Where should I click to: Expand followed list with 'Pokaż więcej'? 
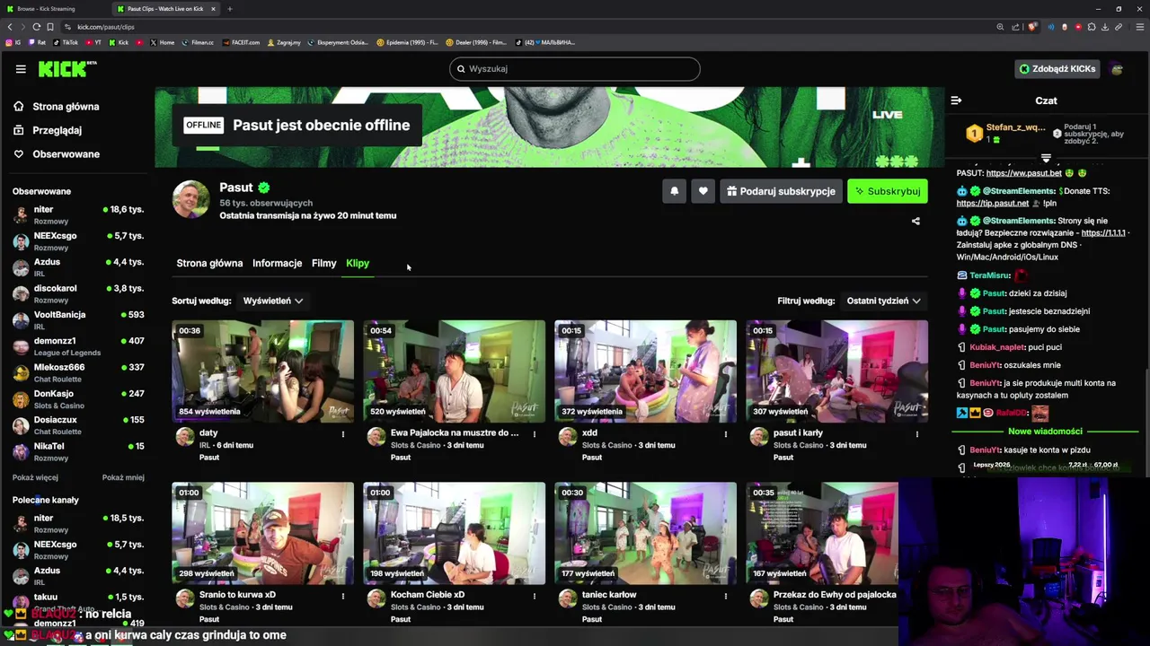[x=35, y=477]
